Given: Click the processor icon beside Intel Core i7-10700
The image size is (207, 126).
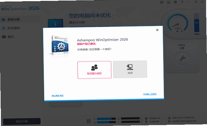Looking at the screenshot, I should (x=169, y=118).
